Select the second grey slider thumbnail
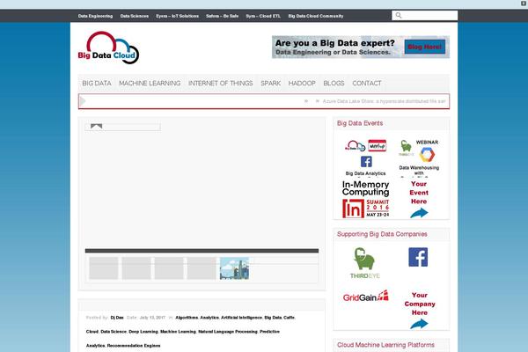The width and height of the screenshot is (528, 352). [136, 268]
